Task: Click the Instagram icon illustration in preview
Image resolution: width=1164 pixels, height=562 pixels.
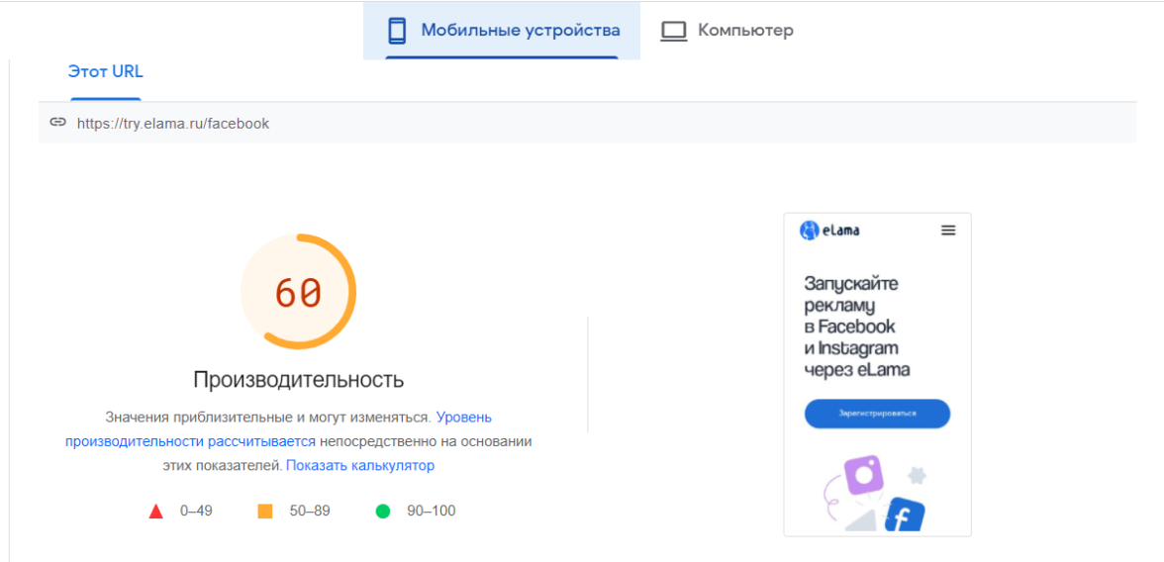Action: coord(863,474)
